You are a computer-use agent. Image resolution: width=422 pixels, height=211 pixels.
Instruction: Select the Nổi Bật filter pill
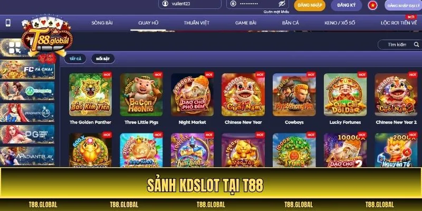(103, 59)
